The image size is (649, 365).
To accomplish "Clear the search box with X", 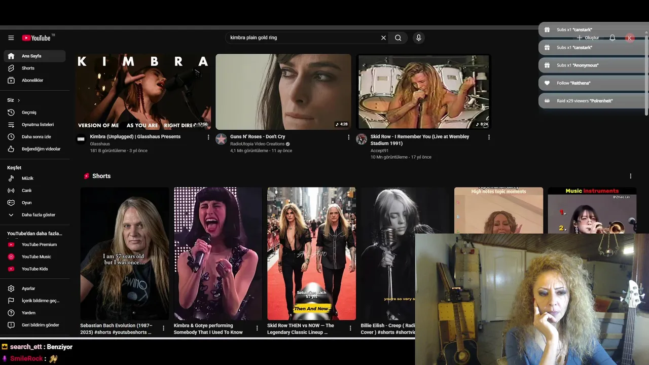I will [x=383, y=38].
